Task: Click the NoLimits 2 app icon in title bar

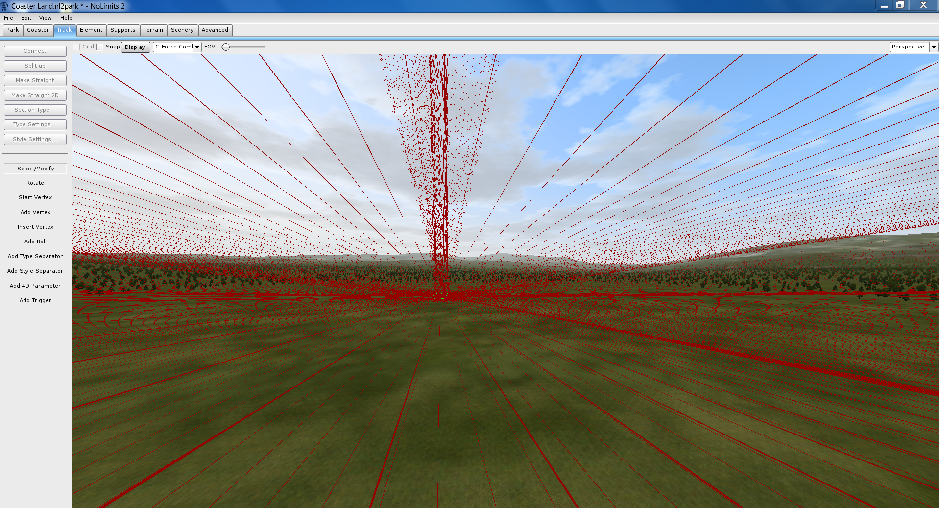Action: pos(4,6)
